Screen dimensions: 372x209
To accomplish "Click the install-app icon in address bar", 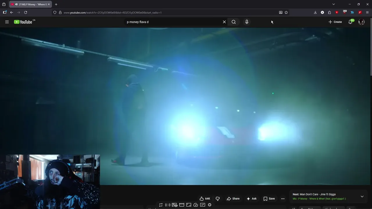I will pyautogui.click(x=281, y=12).
